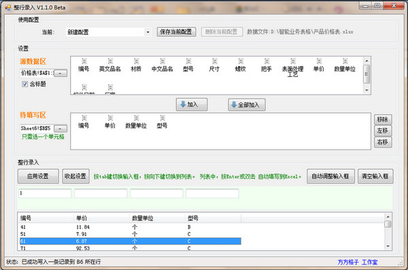408x270 pixels.
Task: Click the 7.91 price cell
Action: point(82,234)
